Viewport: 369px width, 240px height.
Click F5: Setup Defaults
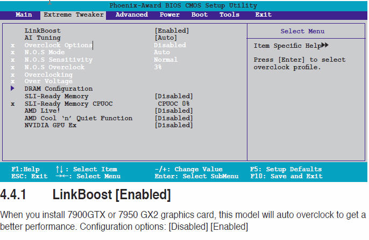coord(286,169)
